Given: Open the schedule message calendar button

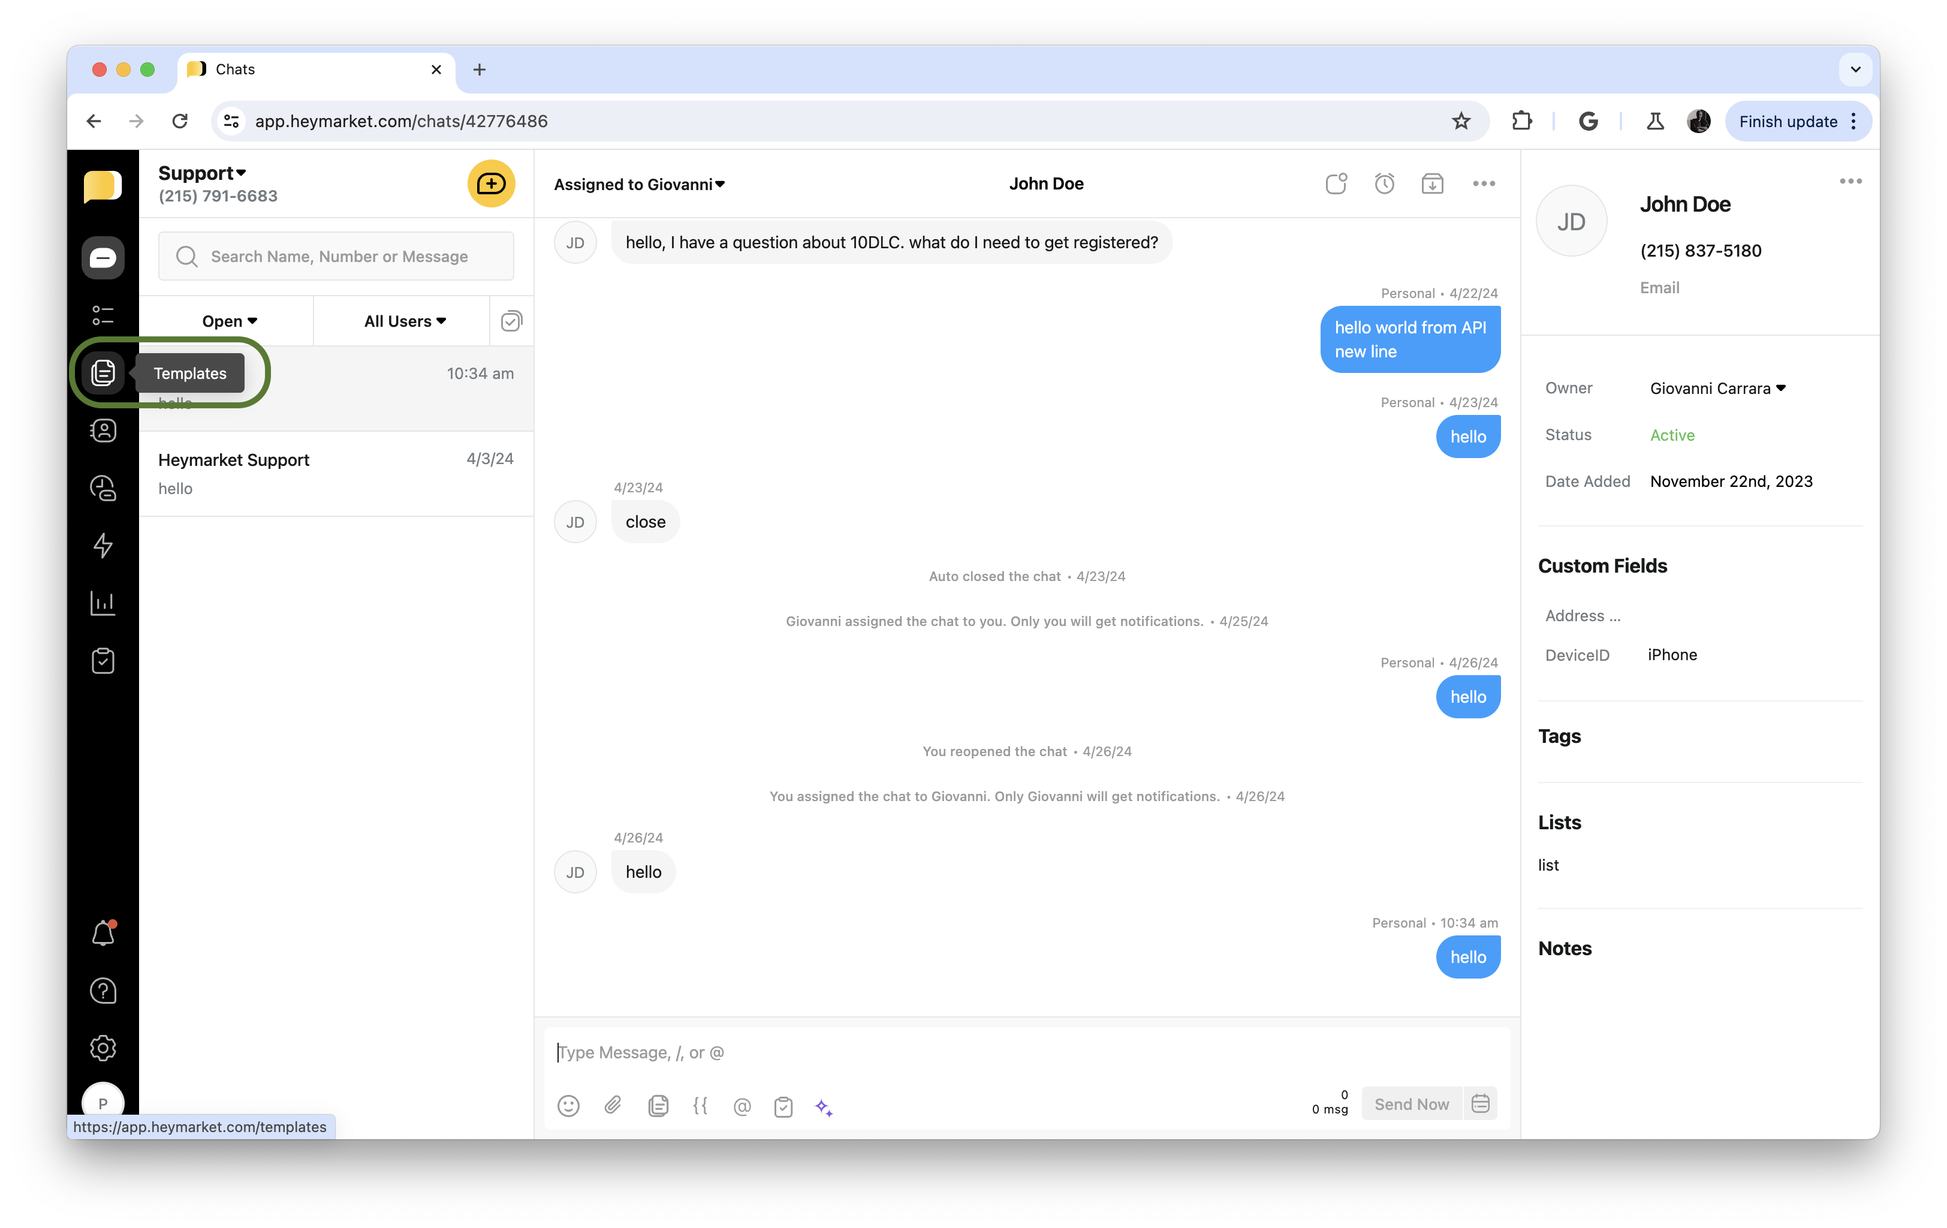Looking at the screenshot, I should (x=1481, y=1104).
